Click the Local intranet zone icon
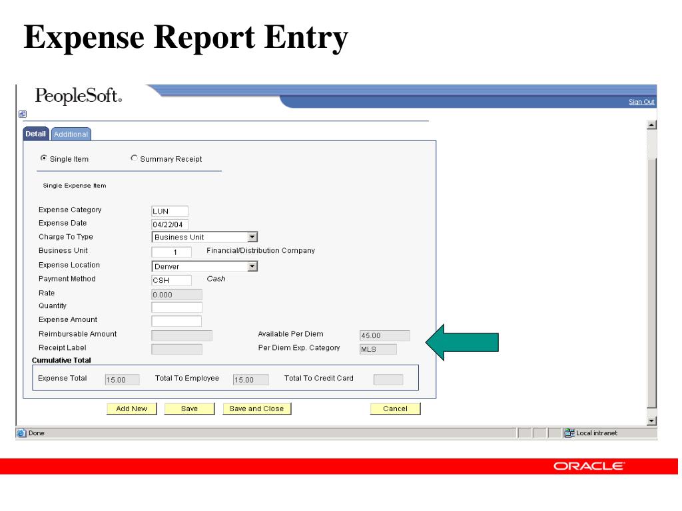The image size is (682, 511). tap(569, 432)
